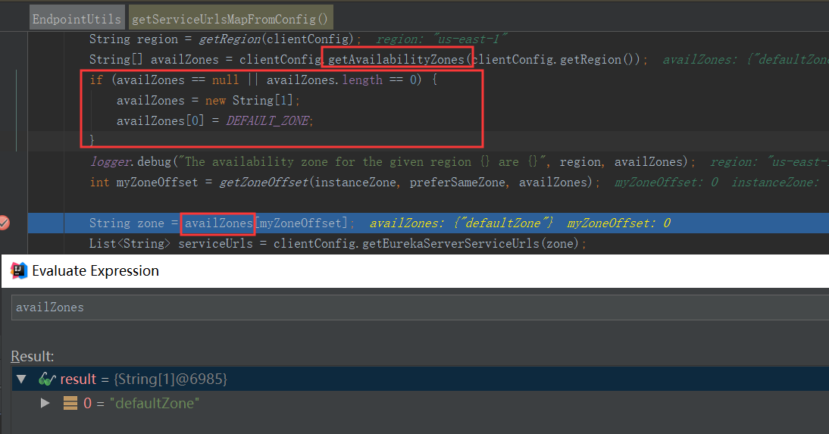
Task: Click the array element icon for index 0
Action: 70,404
